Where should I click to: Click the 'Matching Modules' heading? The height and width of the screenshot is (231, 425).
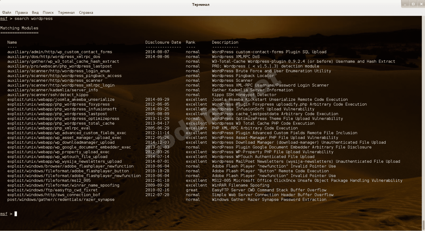[19, 28]
